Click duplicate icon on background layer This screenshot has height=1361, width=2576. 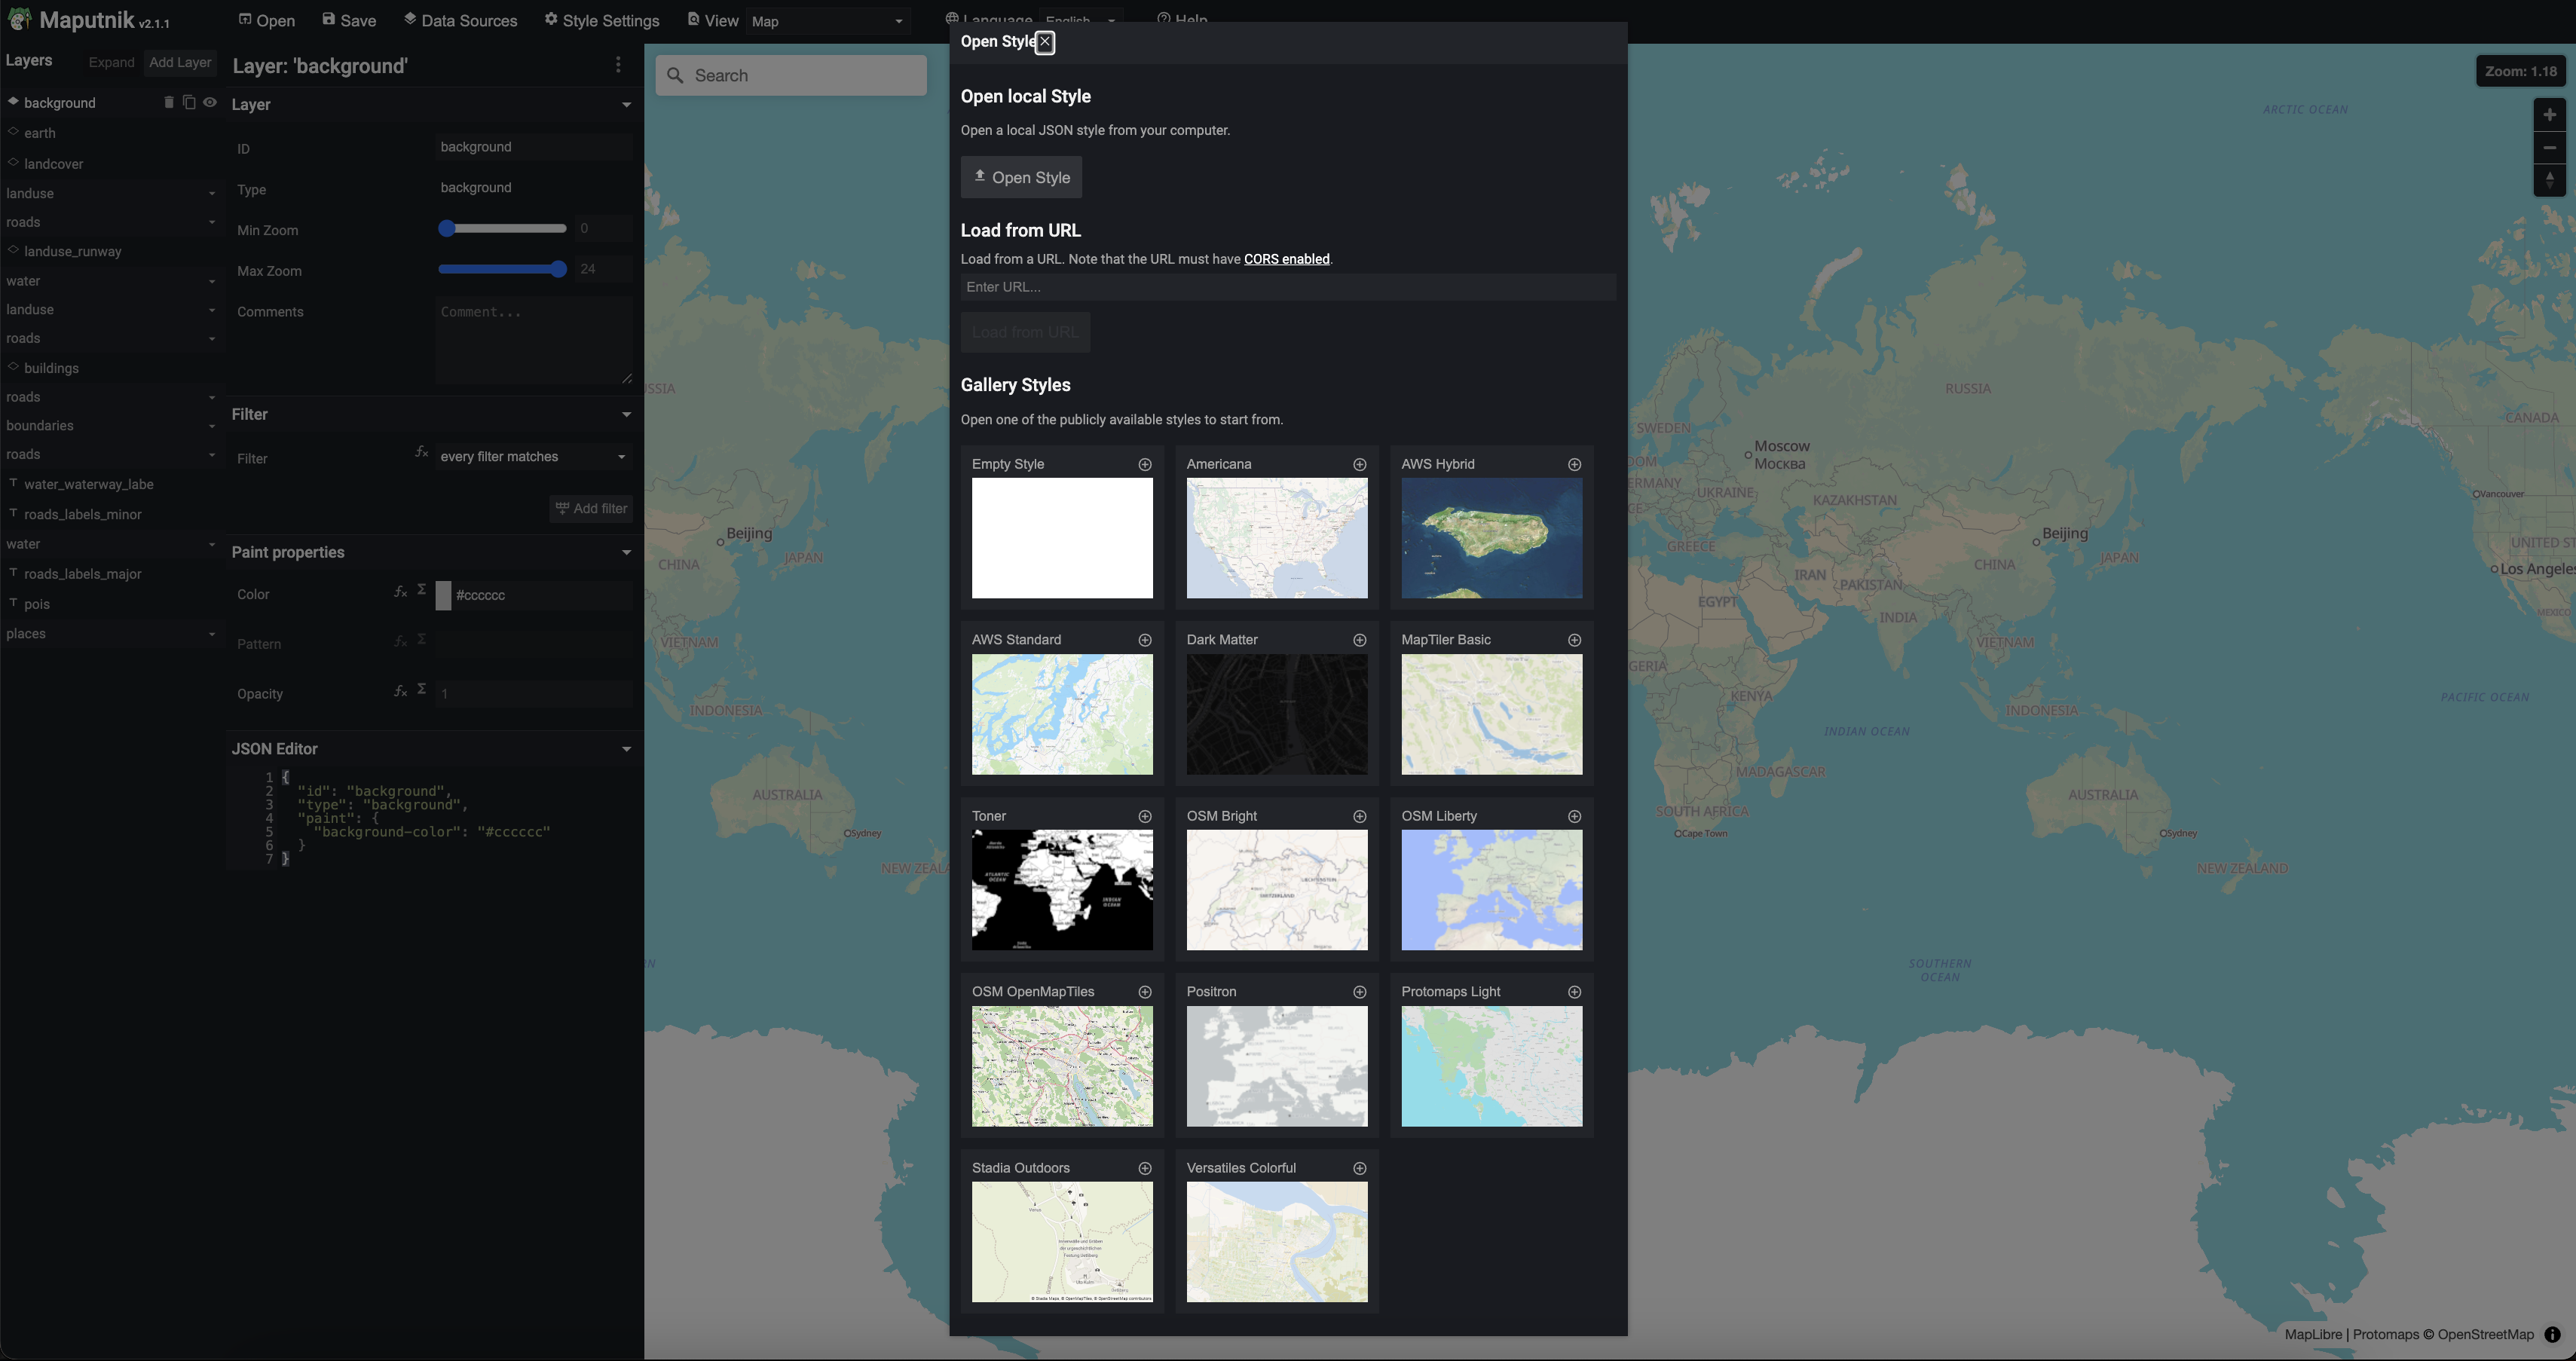point(189,102)
